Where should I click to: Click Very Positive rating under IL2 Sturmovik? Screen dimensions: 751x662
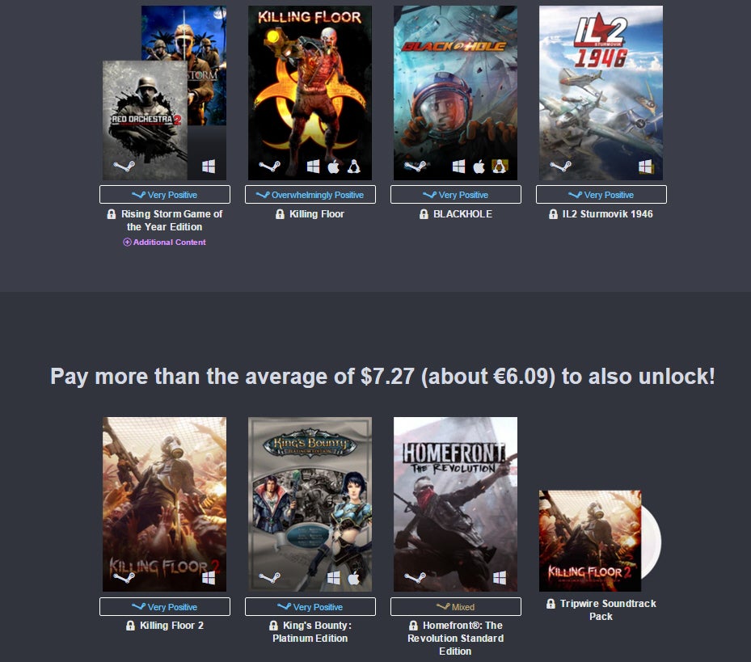coord(601,195)
